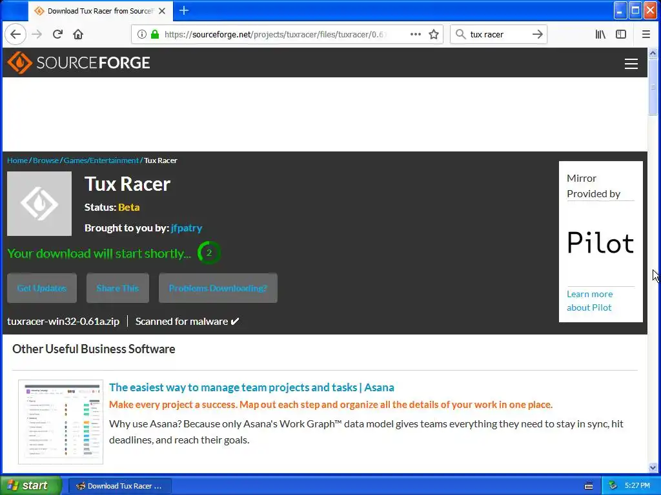This screenshot has height=495, width=661.
Task: Expand the SourceForge site navigation menu
Action: pos(631,64)
